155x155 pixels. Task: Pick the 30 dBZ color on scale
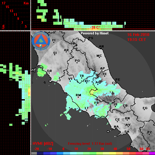(102, 153)
